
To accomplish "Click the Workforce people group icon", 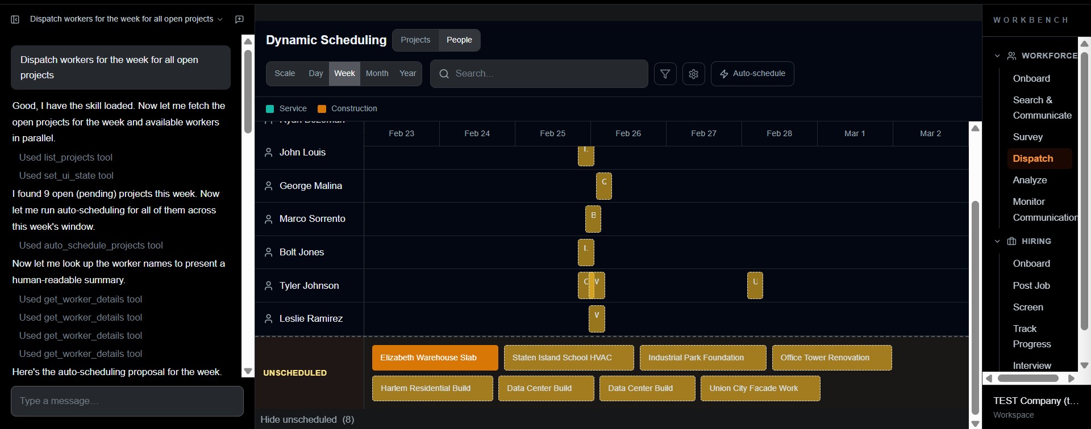I will [x=1012, y=56].
